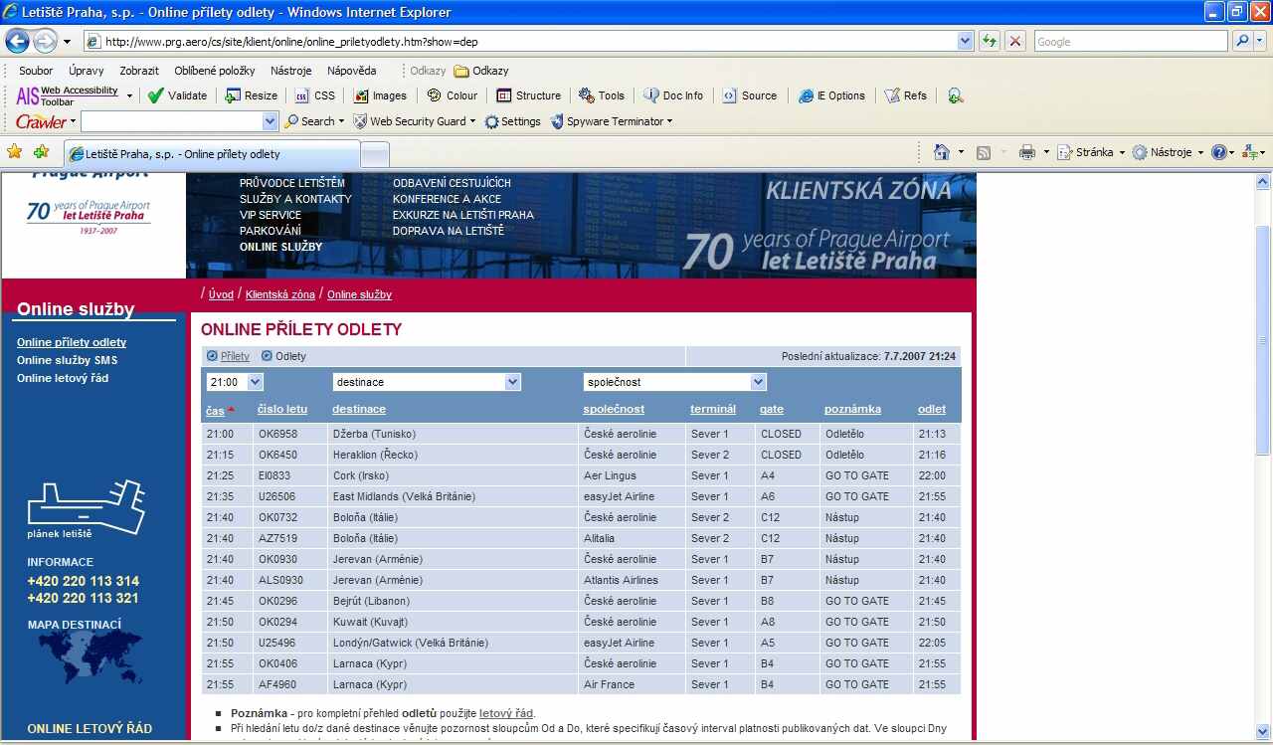Refresh the page using the green arrows icon

[x=990, y=42]
